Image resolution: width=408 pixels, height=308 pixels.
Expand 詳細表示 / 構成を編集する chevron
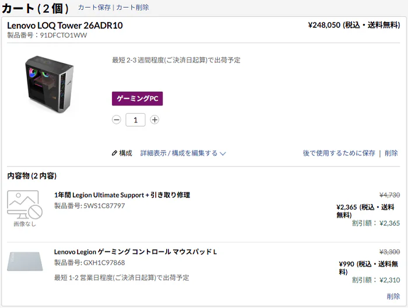[223, 153]
